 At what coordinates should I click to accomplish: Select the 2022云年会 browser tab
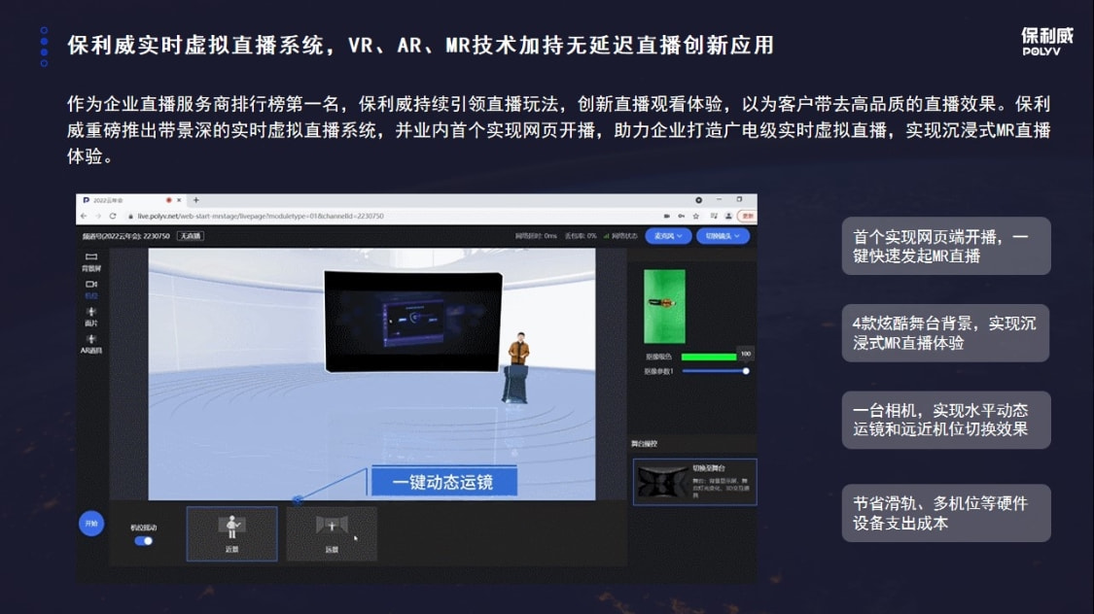click(132, 200)
